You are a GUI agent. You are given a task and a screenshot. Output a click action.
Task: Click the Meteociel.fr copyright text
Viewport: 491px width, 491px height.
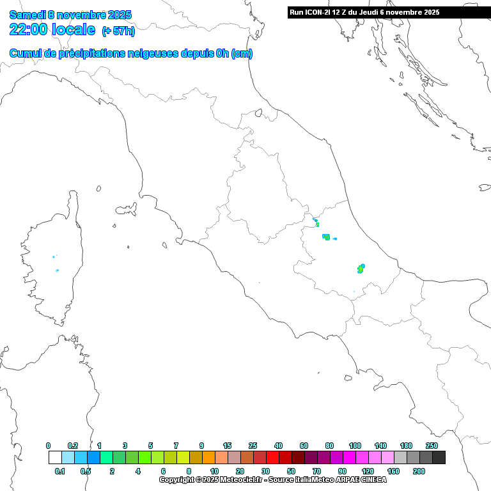[273, 479]
